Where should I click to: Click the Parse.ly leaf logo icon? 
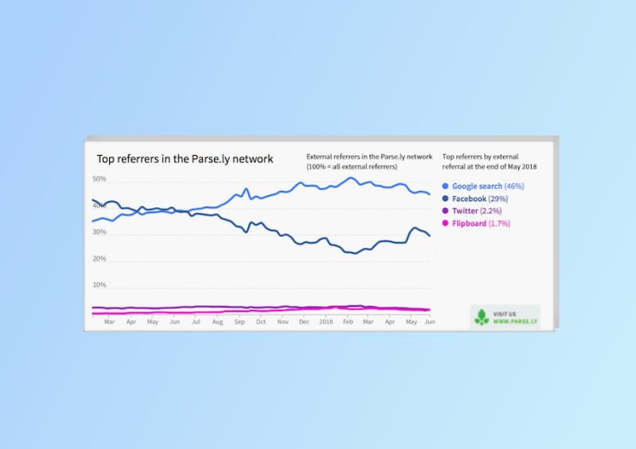pyautogui.click(x=481, y=316)
